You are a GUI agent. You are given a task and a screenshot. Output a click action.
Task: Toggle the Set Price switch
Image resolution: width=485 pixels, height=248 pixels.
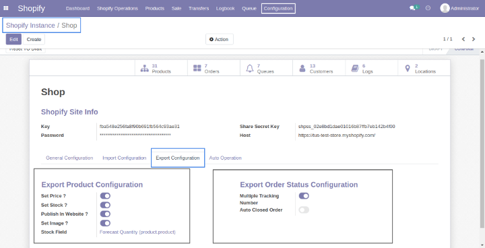click(105, 196)
